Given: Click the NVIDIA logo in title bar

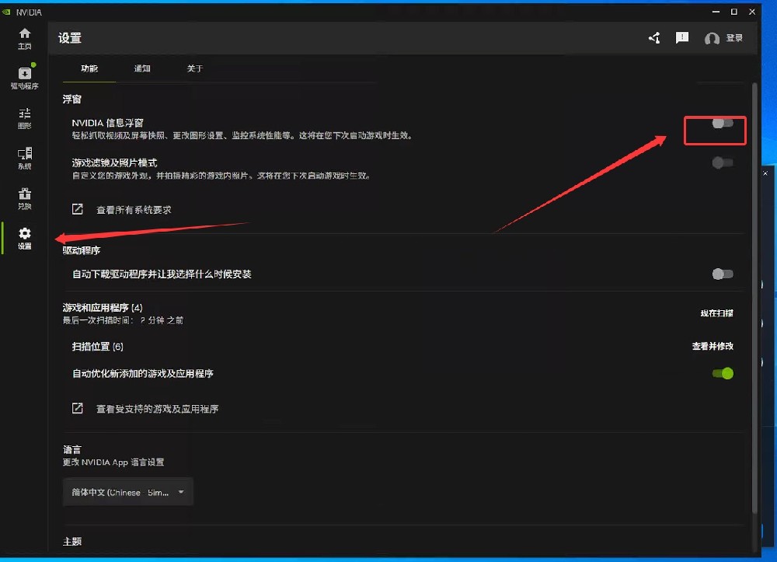Looking at the screenshot, I should (x=6, y=12).
